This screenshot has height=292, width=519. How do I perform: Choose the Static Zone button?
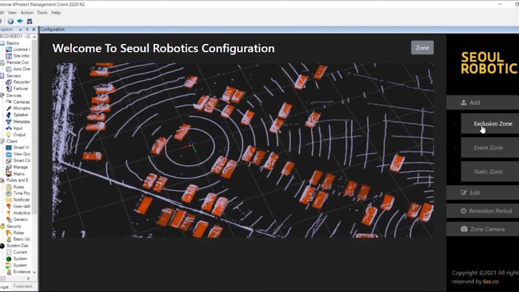coord(490,172)
